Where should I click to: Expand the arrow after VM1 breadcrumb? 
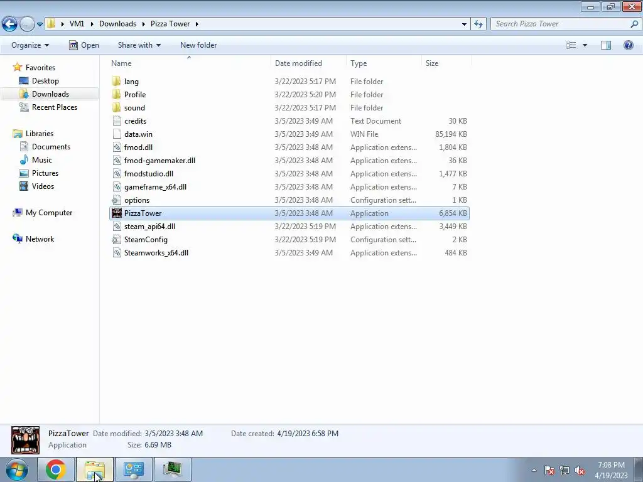(x=92, y=24)
